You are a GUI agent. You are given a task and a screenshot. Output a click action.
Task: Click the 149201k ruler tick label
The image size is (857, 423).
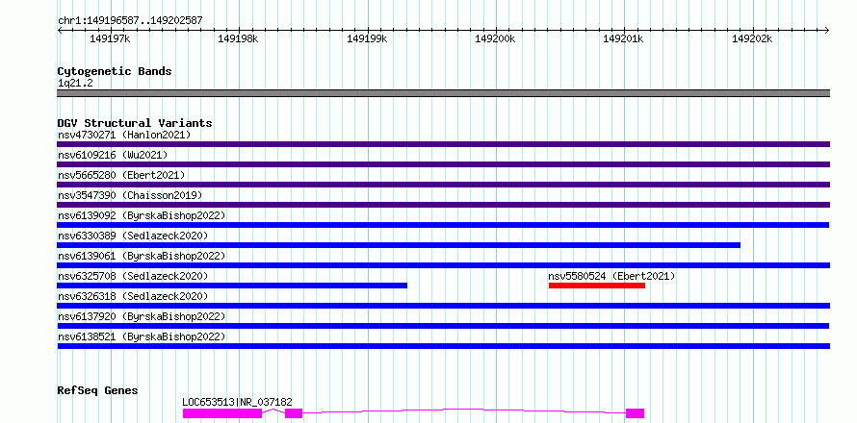624,38
